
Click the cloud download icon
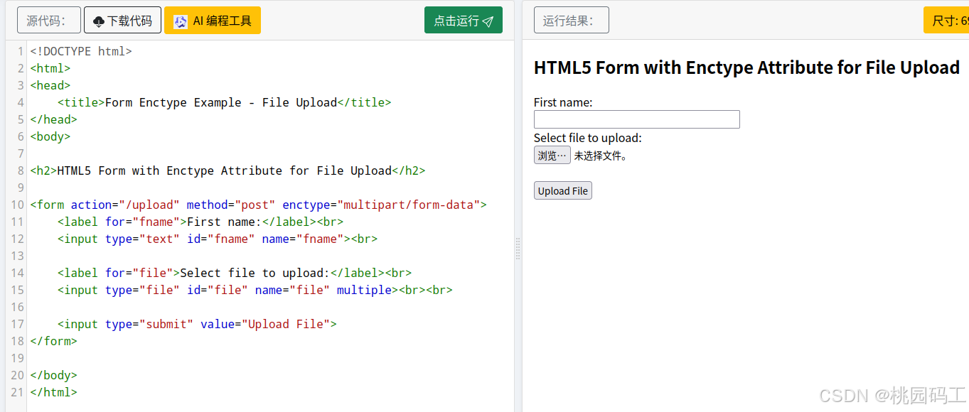pos(99,21)
